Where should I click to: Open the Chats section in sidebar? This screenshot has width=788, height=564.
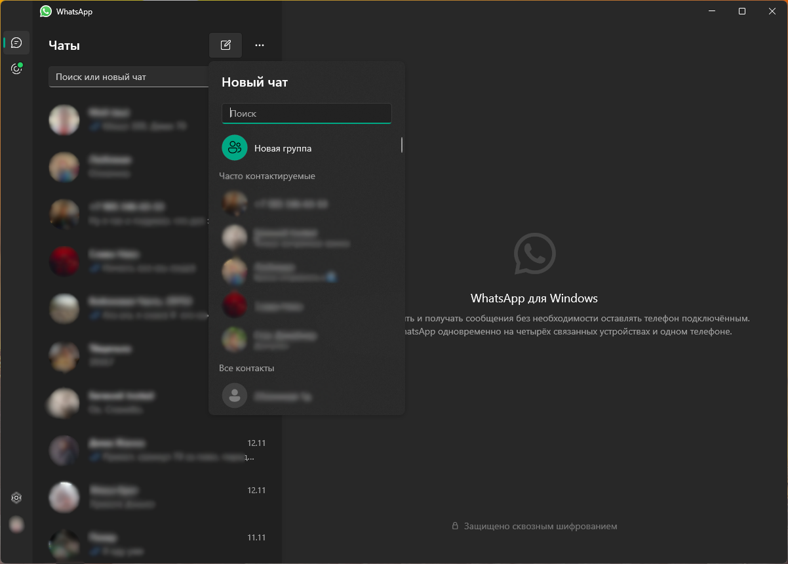[x=16, y=43]
